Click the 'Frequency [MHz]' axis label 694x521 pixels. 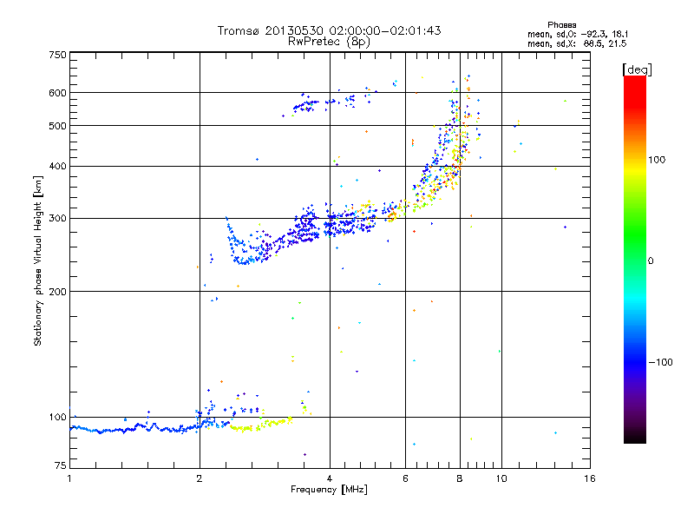click(x=329, y=490)
